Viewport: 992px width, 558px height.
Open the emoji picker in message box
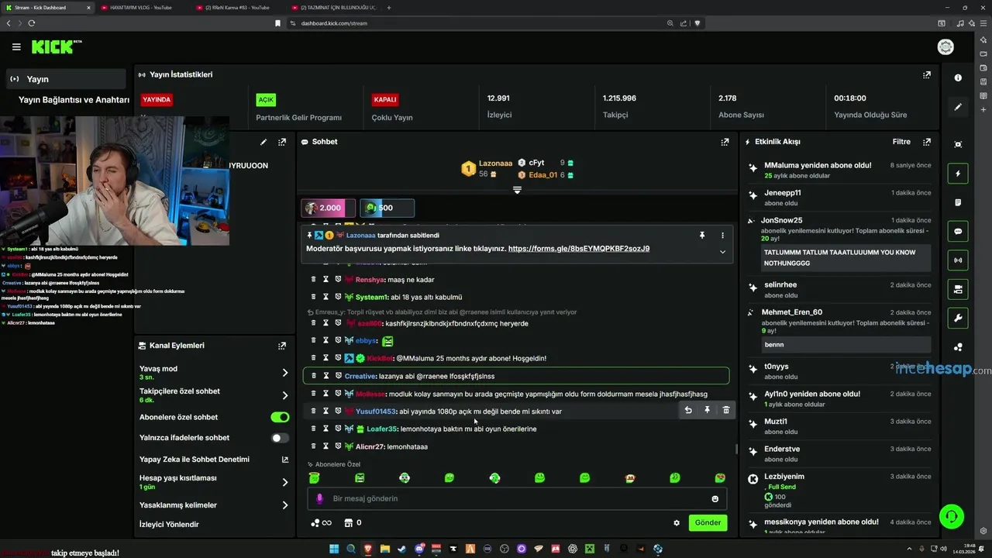pyautogui.click(x=715, y=499)
